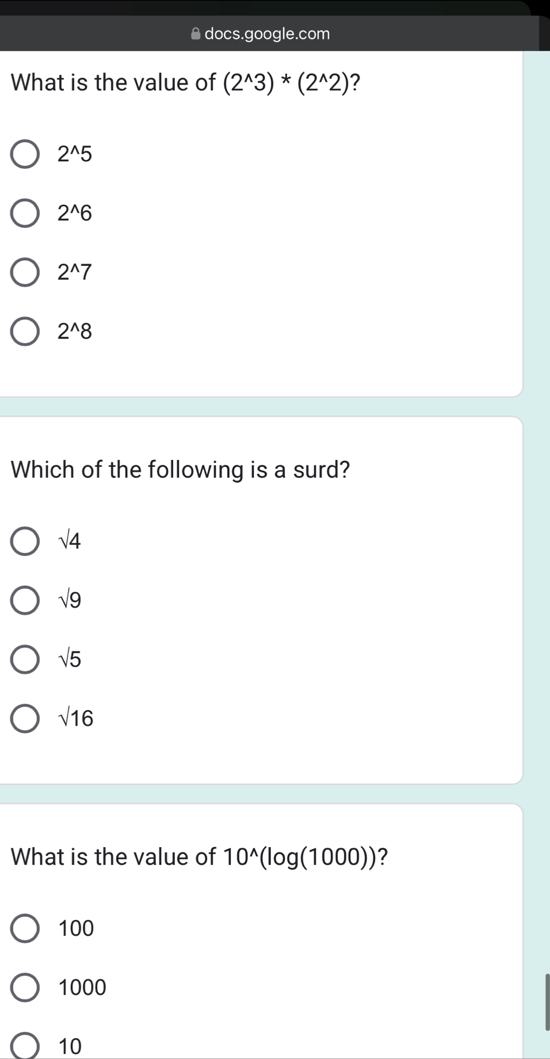
Task: Choose √9 as the surd answer
Action: (x=25, y=600)
